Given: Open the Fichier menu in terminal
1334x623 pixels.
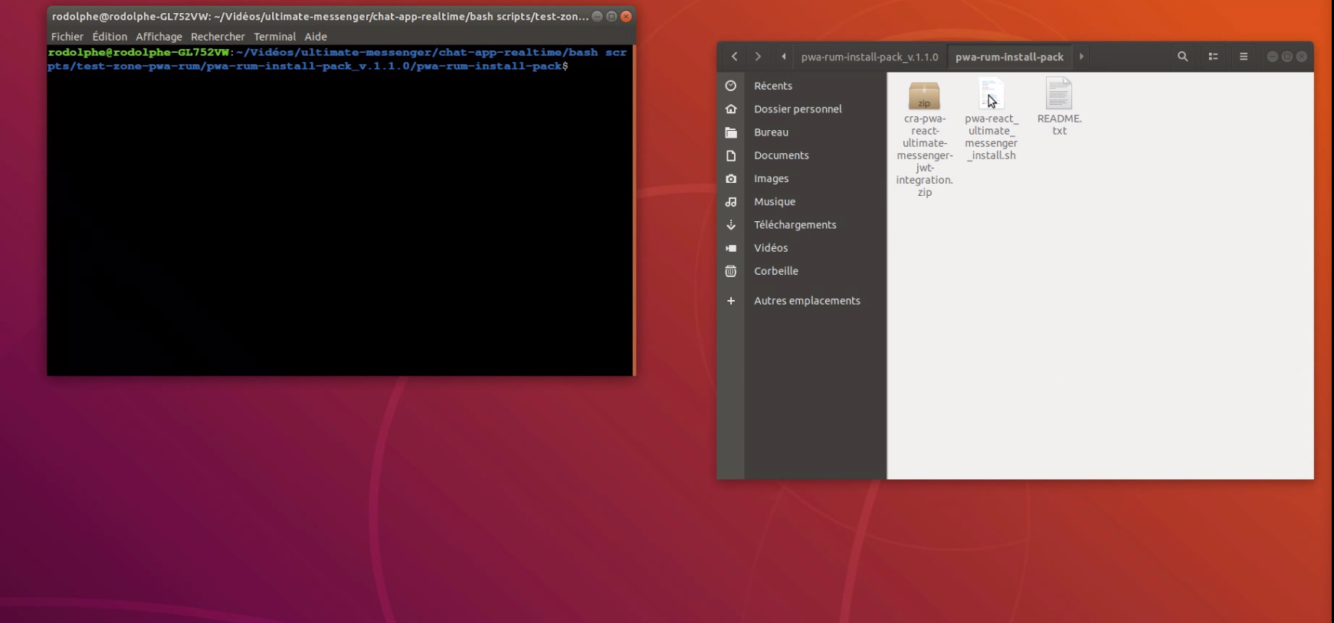Looking at the screenshot, I should click(67, 37).
